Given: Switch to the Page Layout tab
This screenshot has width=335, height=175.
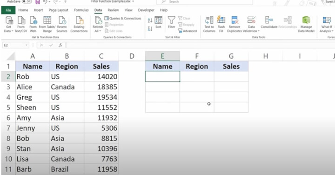Looking at the screenshot, I should point(58,10).
